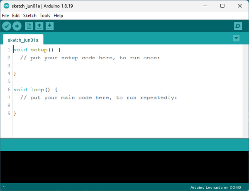Minimize the Arduino window
The height and width of the screenshot is (191, 249).
point(205,6)
